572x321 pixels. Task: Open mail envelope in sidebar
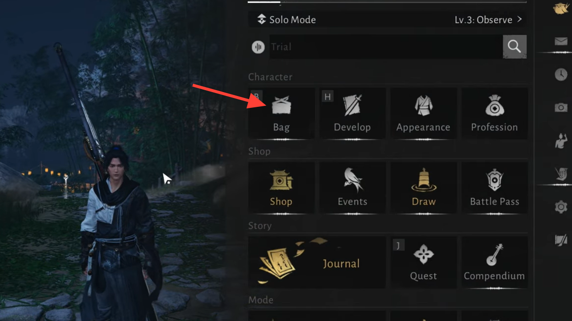(x=561, y=41)
